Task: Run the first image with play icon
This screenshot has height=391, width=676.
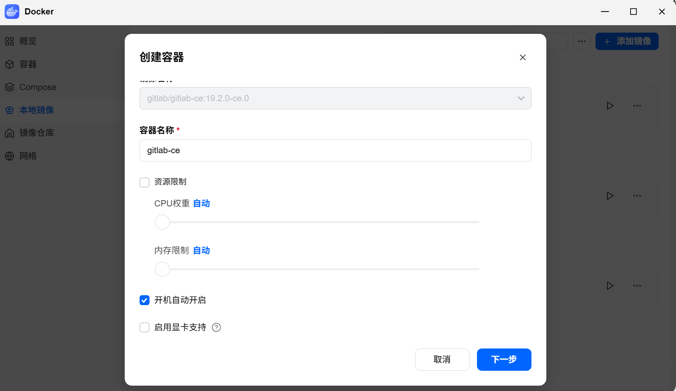Action: [610, 106]
